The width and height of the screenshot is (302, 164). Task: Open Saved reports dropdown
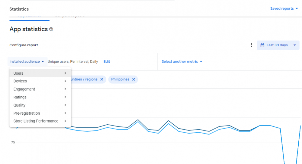pyautogui.click(x=284, y=9)
